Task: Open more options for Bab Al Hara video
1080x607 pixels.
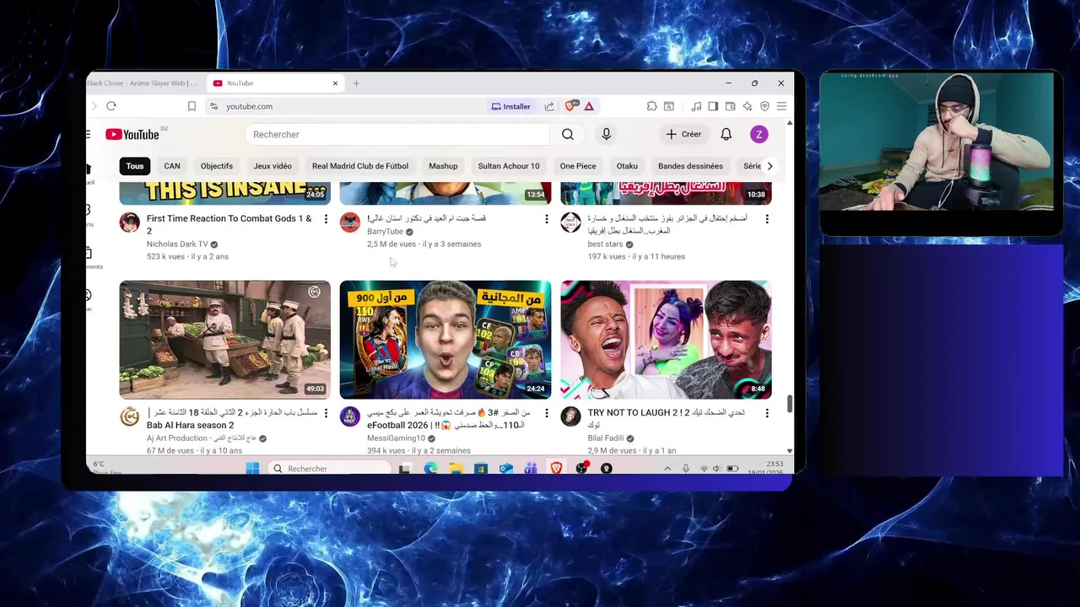Action: 326,413
